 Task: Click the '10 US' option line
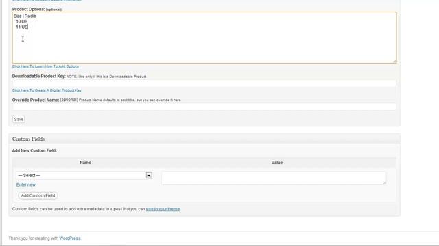pyautogui.click(x=21, y=21)
